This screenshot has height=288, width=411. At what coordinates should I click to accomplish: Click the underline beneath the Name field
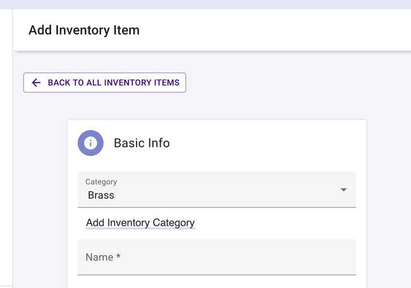(216, 275)
